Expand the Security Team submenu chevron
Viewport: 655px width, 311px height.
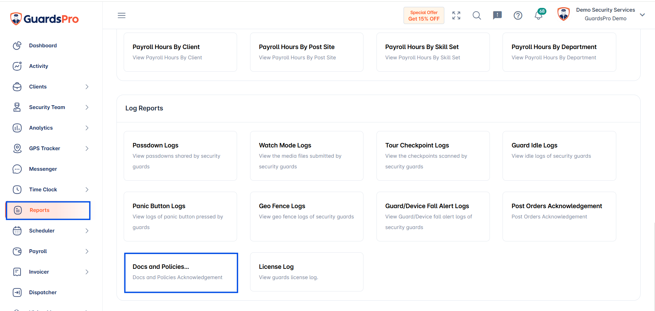tap(87, 107)
